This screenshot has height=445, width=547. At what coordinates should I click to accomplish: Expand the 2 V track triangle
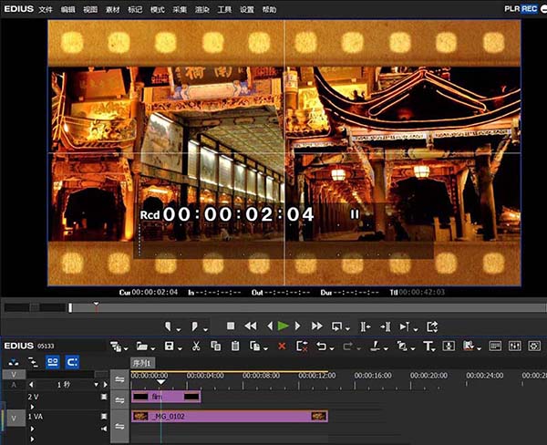coord(32,407)
